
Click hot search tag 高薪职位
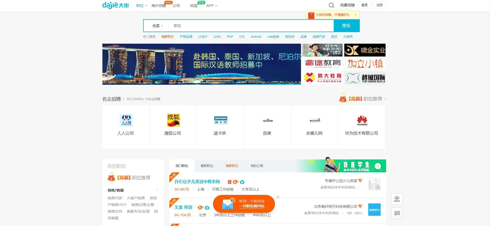(168, 37)
